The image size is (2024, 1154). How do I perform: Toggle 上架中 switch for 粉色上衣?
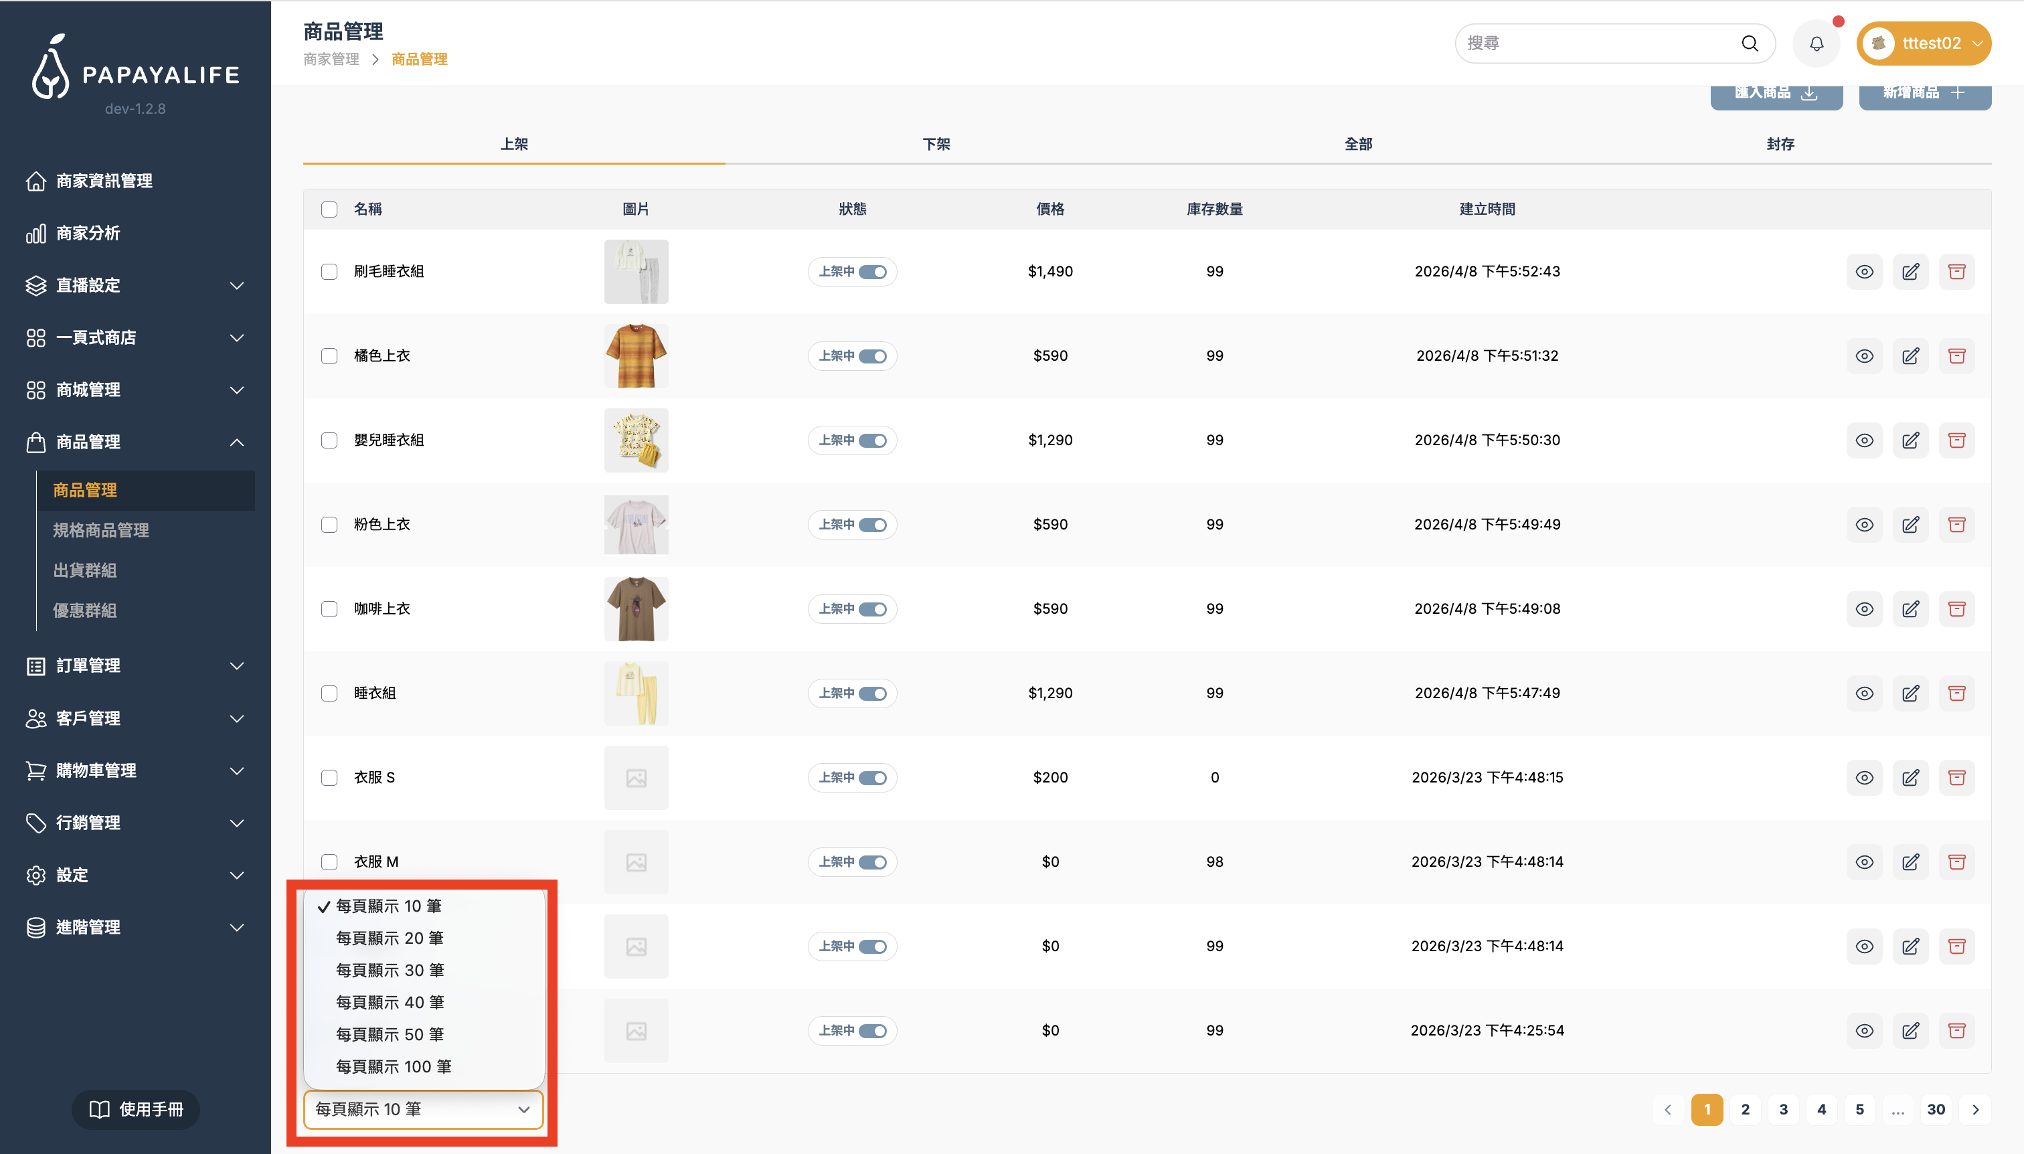point(873,525)
